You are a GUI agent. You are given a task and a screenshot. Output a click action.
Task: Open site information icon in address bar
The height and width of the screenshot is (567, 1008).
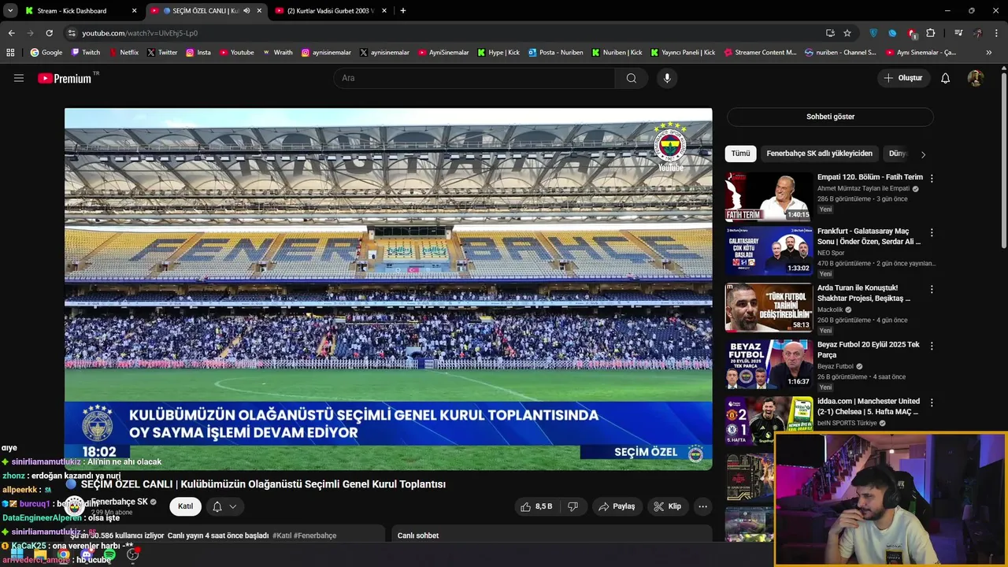coord(72,33)
